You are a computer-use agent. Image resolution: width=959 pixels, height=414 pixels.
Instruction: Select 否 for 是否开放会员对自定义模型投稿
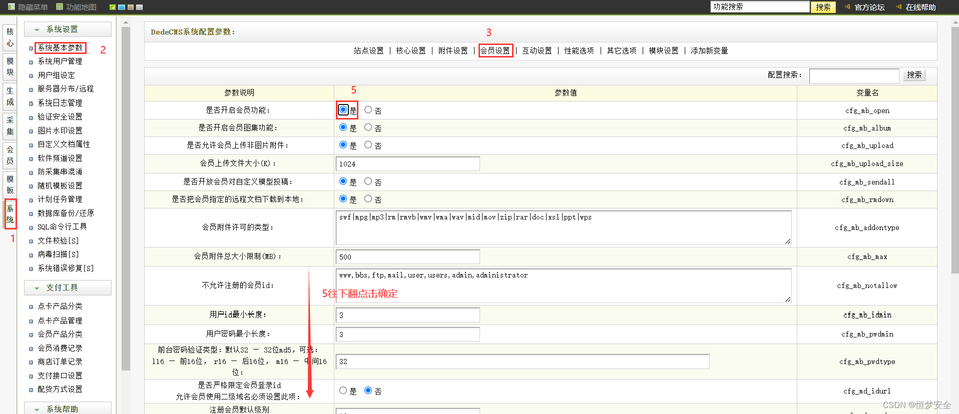(368, 181)
